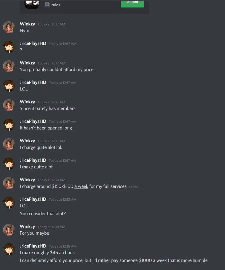The height and width of the screenshot is (270, 225).
Task: Click JricePlayzHD's avatar by "I make quite alot"
Action: pyautogui.click(x=9, y=163)
